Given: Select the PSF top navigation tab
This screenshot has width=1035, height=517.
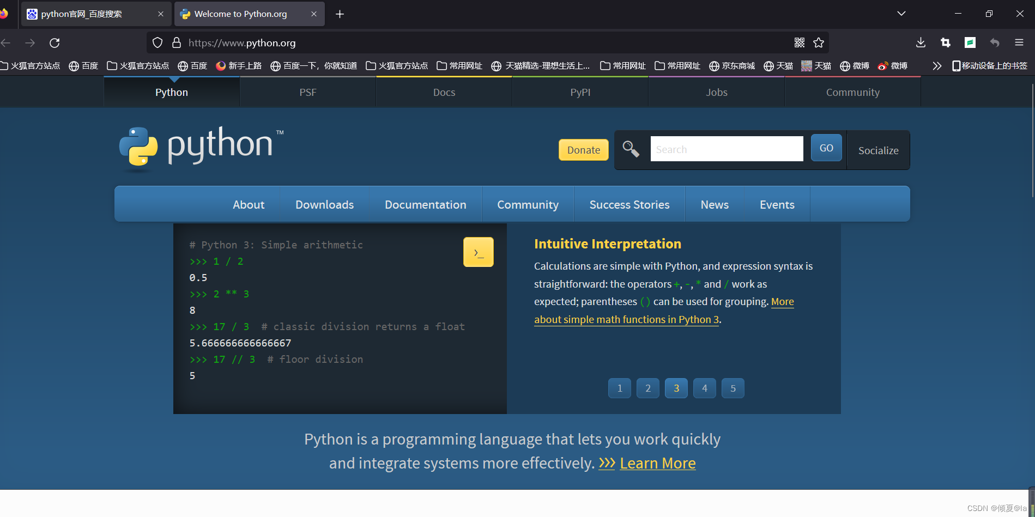Looking at the screenshot, I should (308, 92).
